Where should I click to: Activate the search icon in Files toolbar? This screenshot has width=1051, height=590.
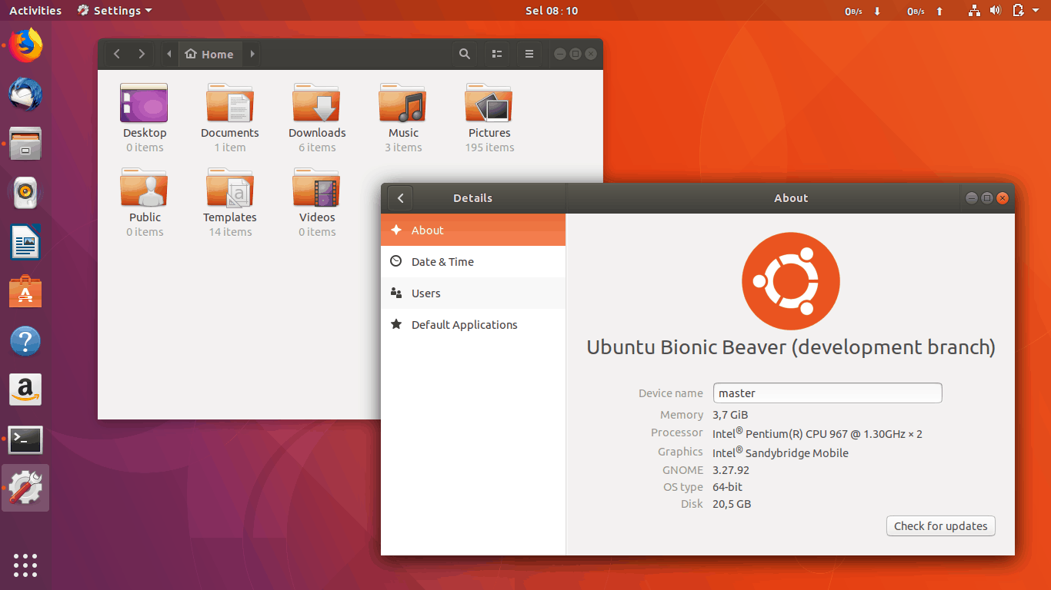(x=464, y=54)
